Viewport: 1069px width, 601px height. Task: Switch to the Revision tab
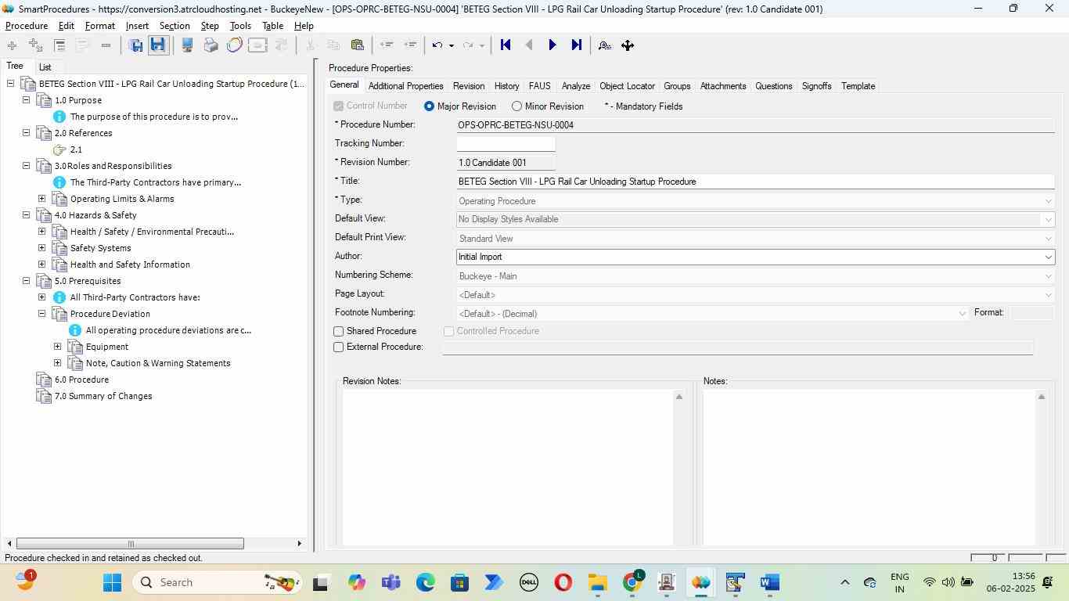pos(469,86)
